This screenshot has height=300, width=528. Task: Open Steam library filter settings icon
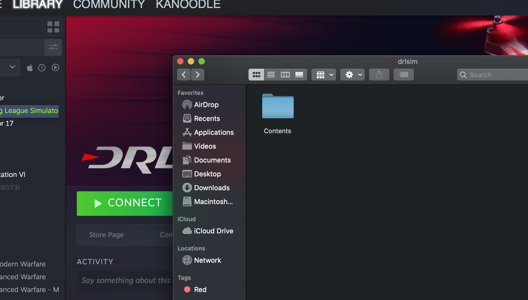tap(53, 47)
